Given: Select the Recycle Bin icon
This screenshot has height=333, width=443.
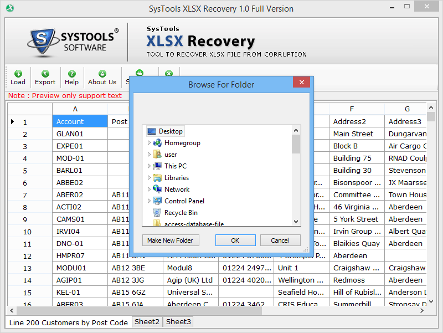Looking at the screenshot, I should tap(157, 213).
